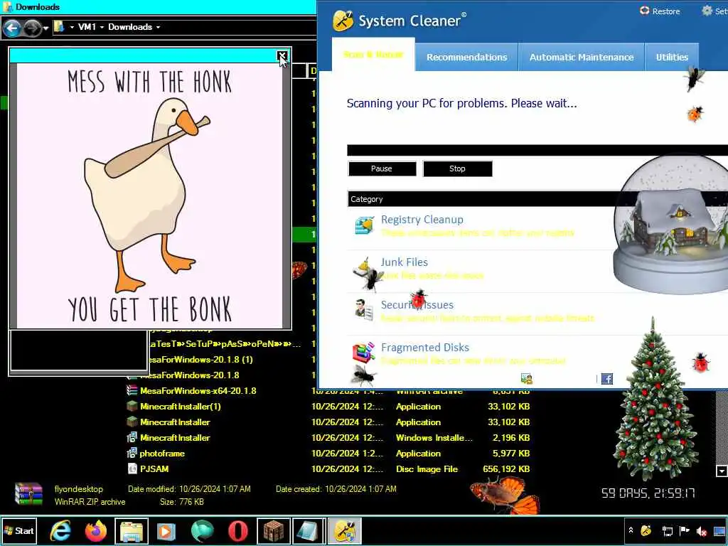Click the Security Issues category icon
Viewport: 728px width, 546px height.
(x=364, y=310)
